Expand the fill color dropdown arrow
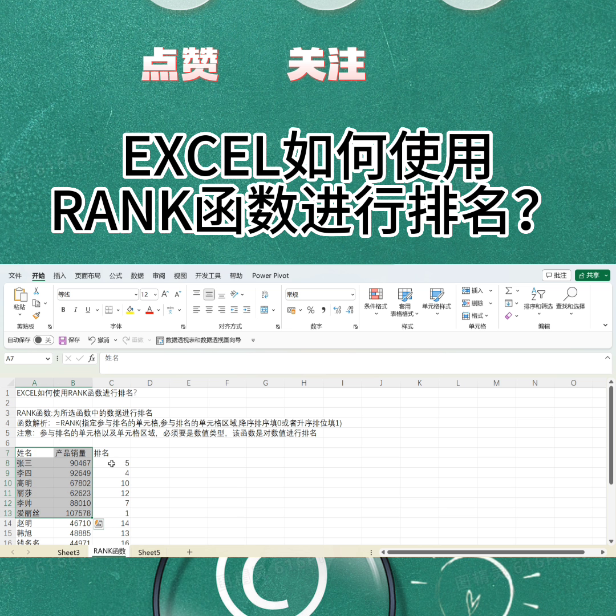616x616 pixels. tap(139, 310)
